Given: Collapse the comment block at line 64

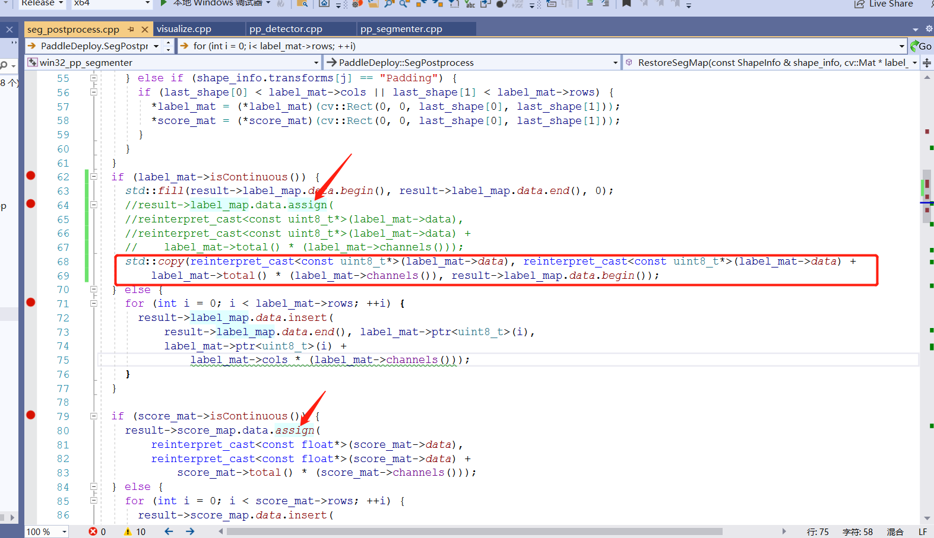Looking at the screenshot, I should 94,205.
